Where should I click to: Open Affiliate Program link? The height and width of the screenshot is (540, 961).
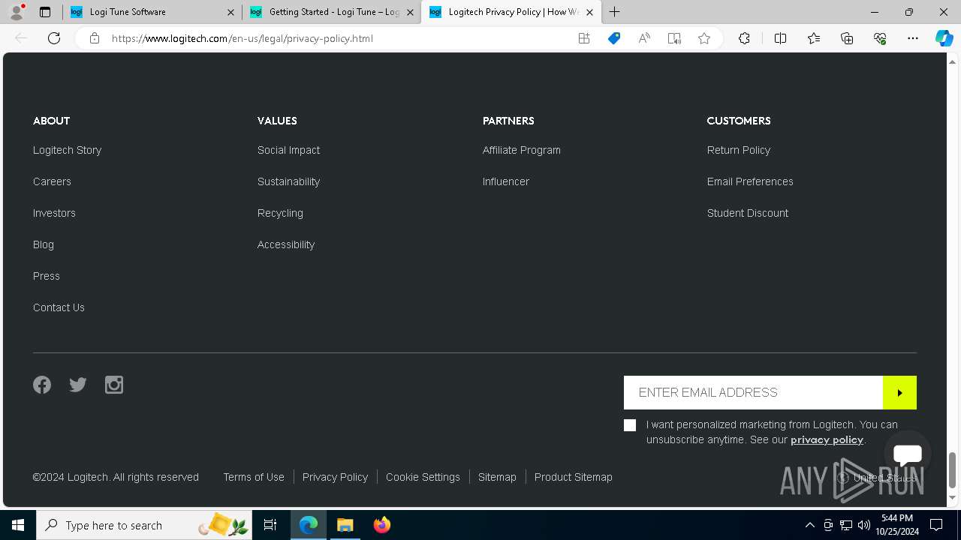[x=522, y=150]
